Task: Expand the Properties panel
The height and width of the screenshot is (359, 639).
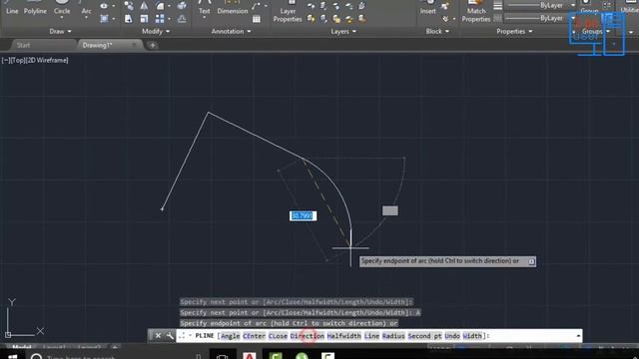Action: tap(514, 31)
